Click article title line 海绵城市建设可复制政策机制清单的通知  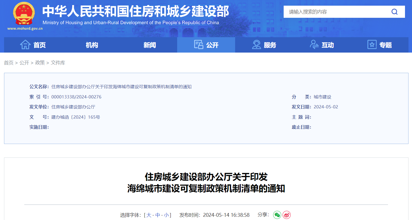(x=206, y=188)
